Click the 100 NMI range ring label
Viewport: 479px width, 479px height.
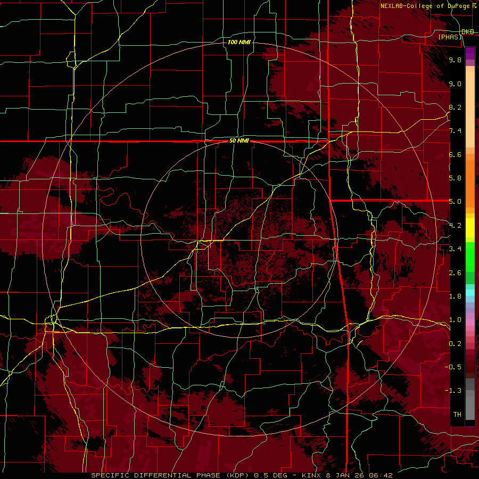[239, 42]
